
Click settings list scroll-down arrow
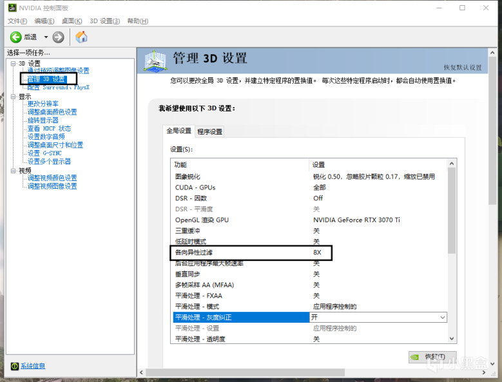pyautogui.click(x=452, y=338)
